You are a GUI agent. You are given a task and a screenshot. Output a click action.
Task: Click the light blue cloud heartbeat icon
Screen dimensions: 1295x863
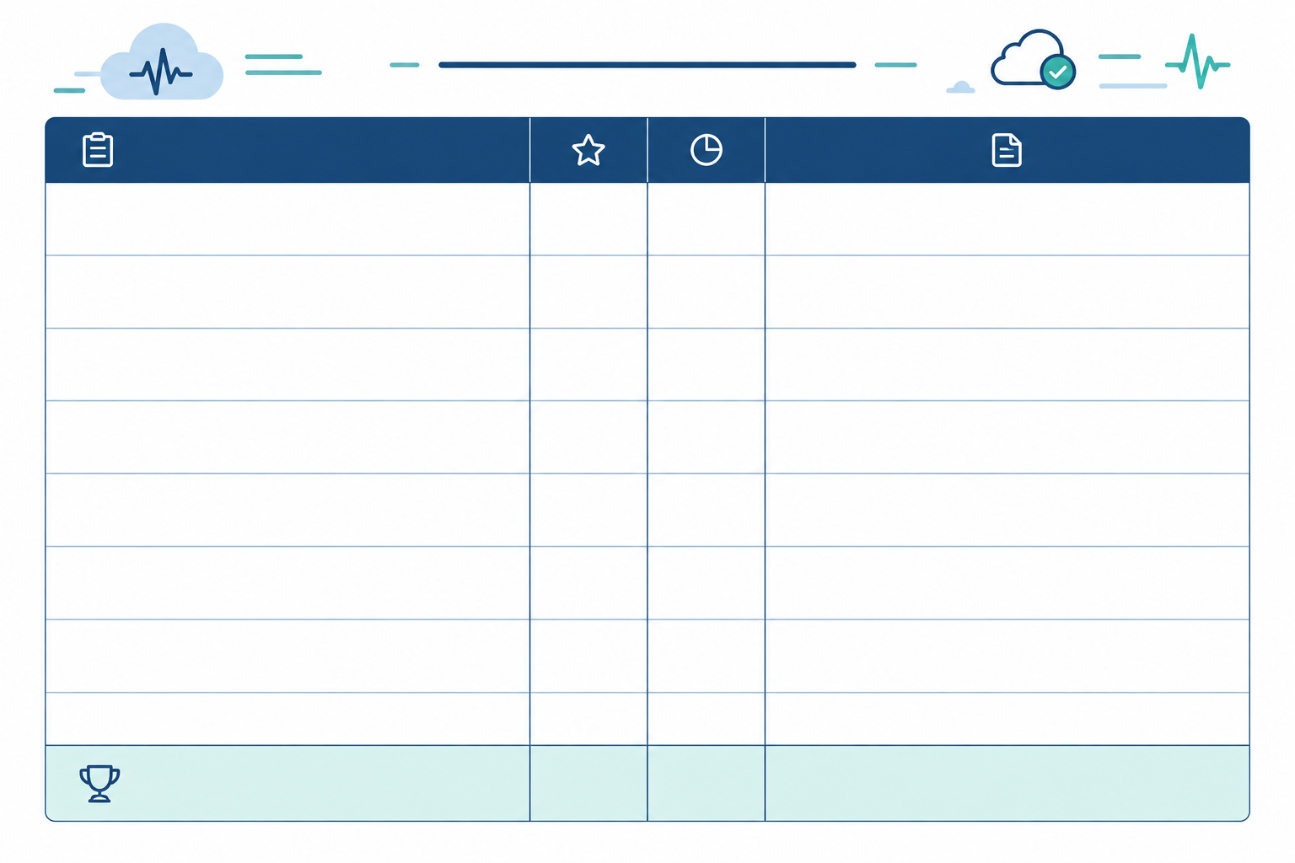pos(162,62)
